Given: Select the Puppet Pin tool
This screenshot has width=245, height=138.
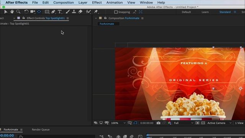Looking at the screenshot, I should pyautogui.click(x=96, y=12).
